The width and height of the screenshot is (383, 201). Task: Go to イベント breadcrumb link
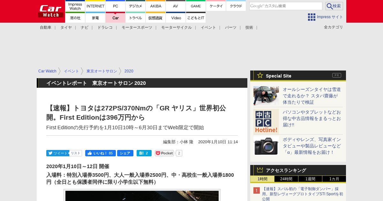[x=71, y=71]
